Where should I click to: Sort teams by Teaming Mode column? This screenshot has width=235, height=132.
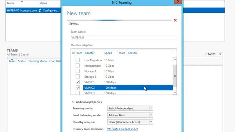(37, 61)
